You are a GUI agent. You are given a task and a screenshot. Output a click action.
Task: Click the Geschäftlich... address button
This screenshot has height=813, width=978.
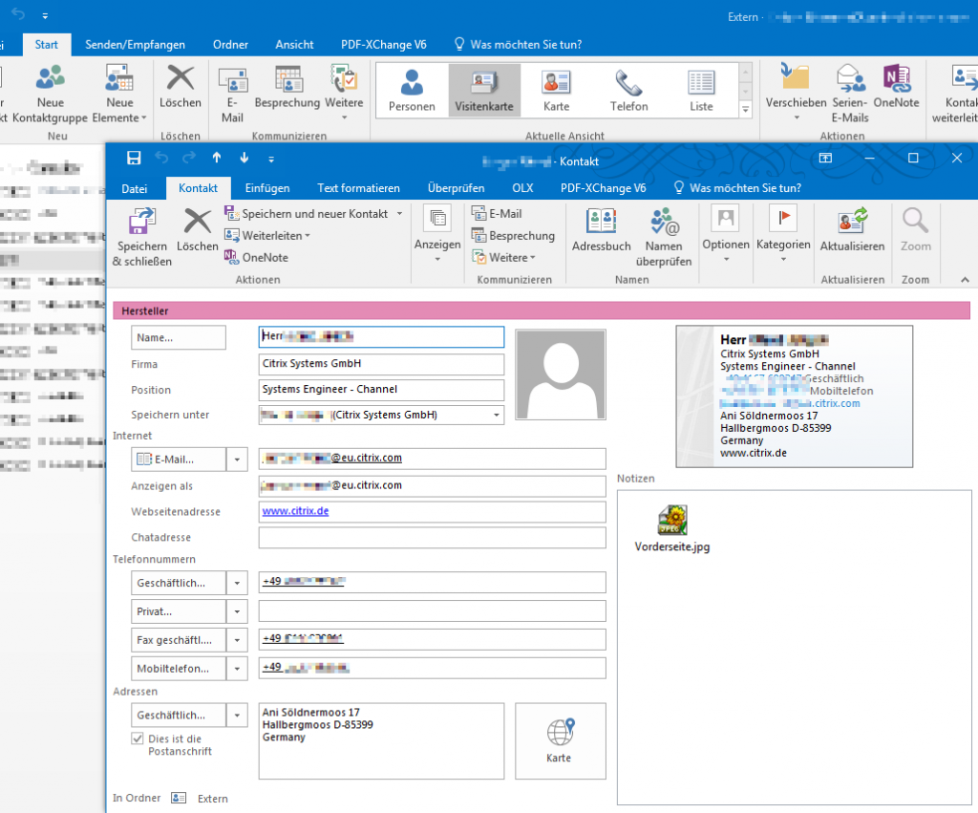179,715
